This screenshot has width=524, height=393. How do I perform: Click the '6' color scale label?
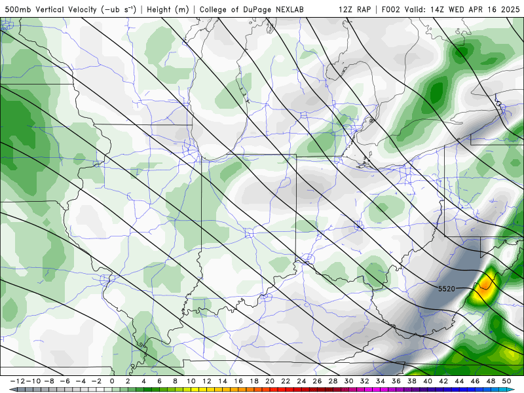click(x=159, y=381)
